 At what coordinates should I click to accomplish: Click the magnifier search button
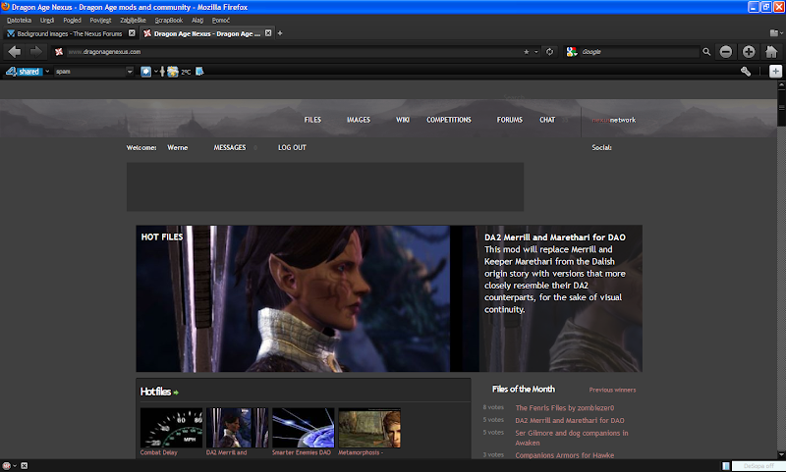click(x=706, y=52)
